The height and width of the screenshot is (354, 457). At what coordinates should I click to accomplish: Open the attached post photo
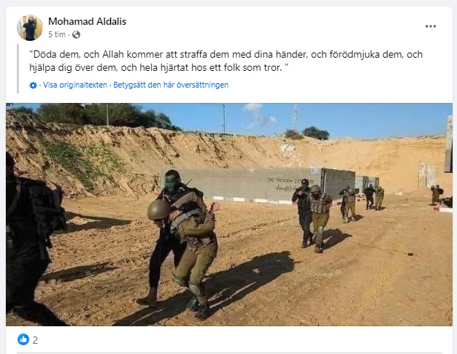[x=229, y=215]
